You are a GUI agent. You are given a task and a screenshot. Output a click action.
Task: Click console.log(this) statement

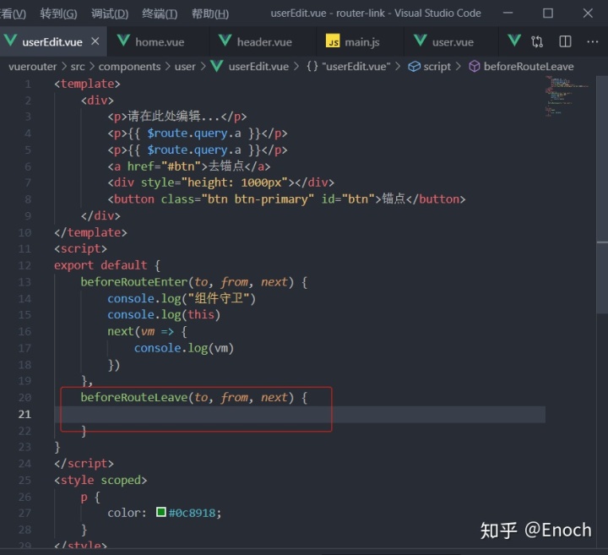coord(164,314)
